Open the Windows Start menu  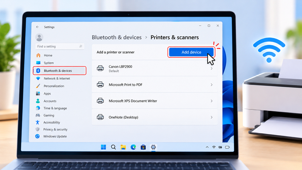tap(103, 147)
